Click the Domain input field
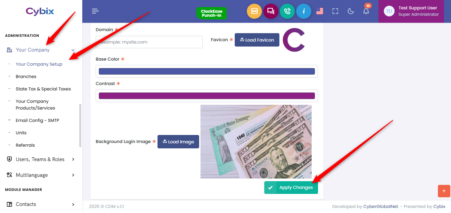This screenshot has width=451, height=213. pos(149,42)
